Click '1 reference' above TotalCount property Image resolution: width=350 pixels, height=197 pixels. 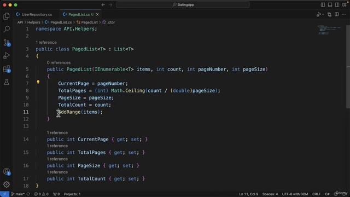pos(57,172)
